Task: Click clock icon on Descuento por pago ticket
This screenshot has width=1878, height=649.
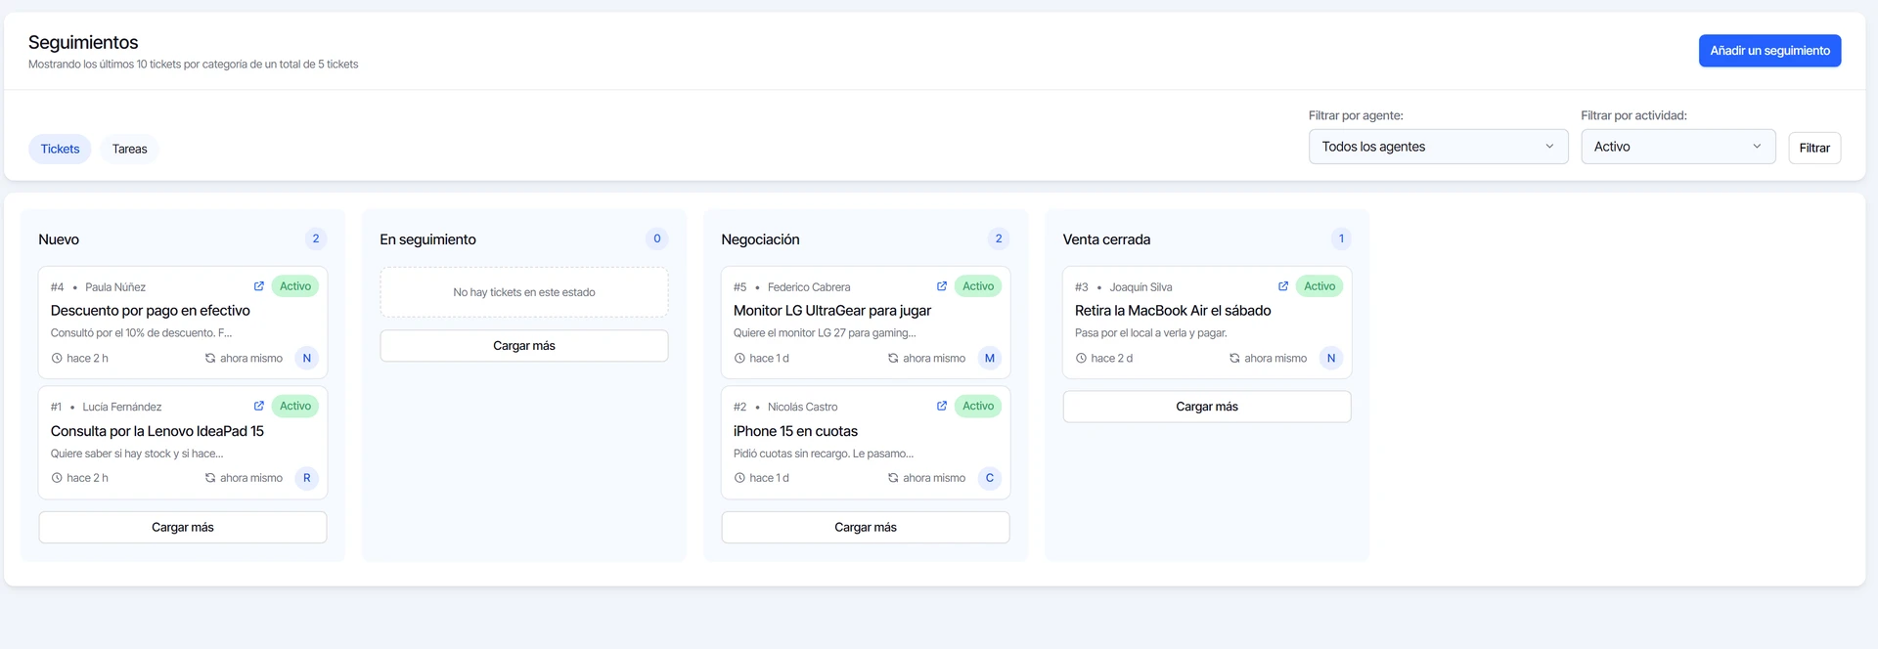Action: 57,359
